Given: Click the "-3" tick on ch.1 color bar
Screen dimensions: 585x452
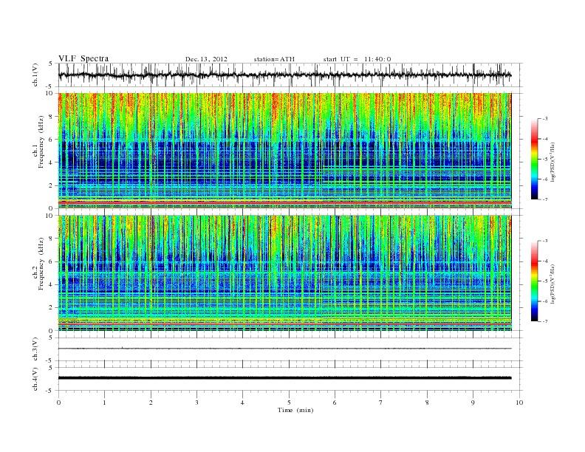Looking at the screenshot, I should pyautogui.click(x=545, y=119).
